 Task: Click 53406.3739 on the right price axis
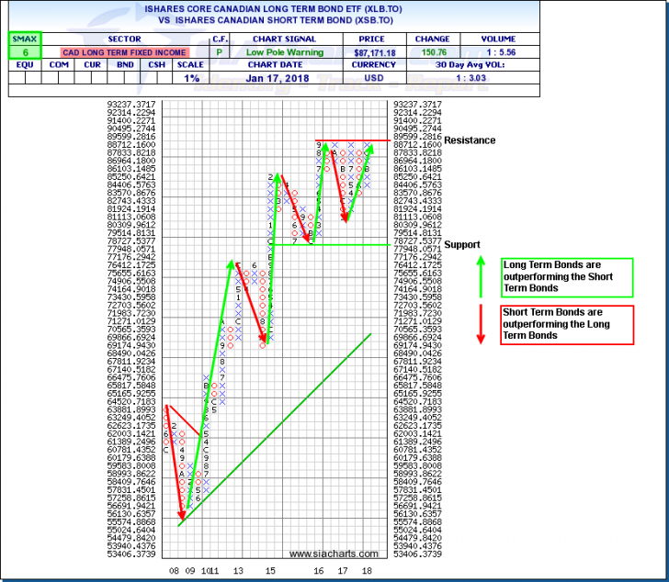point(417,554)
